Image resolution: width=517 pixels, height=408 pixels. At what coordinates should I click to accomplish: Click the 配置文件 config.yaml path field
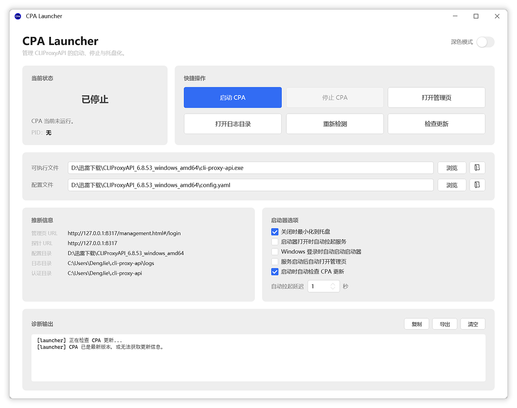[250, 185]
